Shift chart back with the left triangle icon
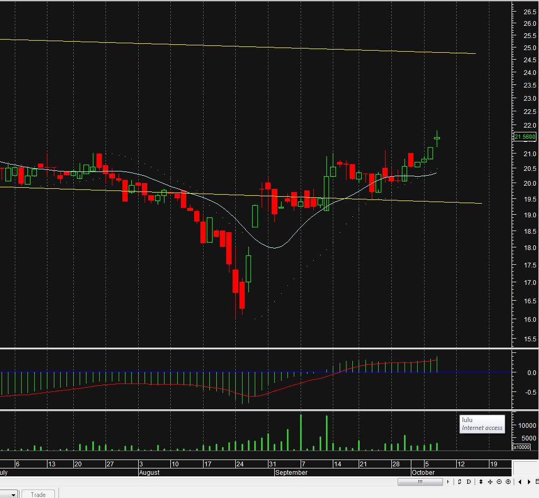539x498 pixels. [520, 482]
